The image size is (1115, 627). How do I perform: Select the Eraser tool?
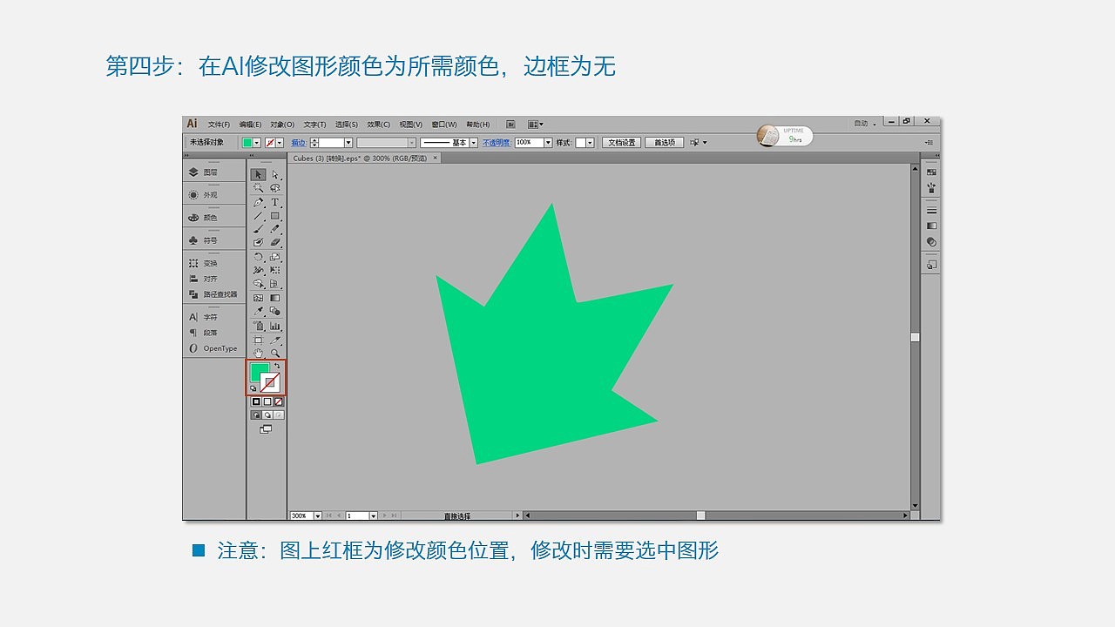(275, 243)
